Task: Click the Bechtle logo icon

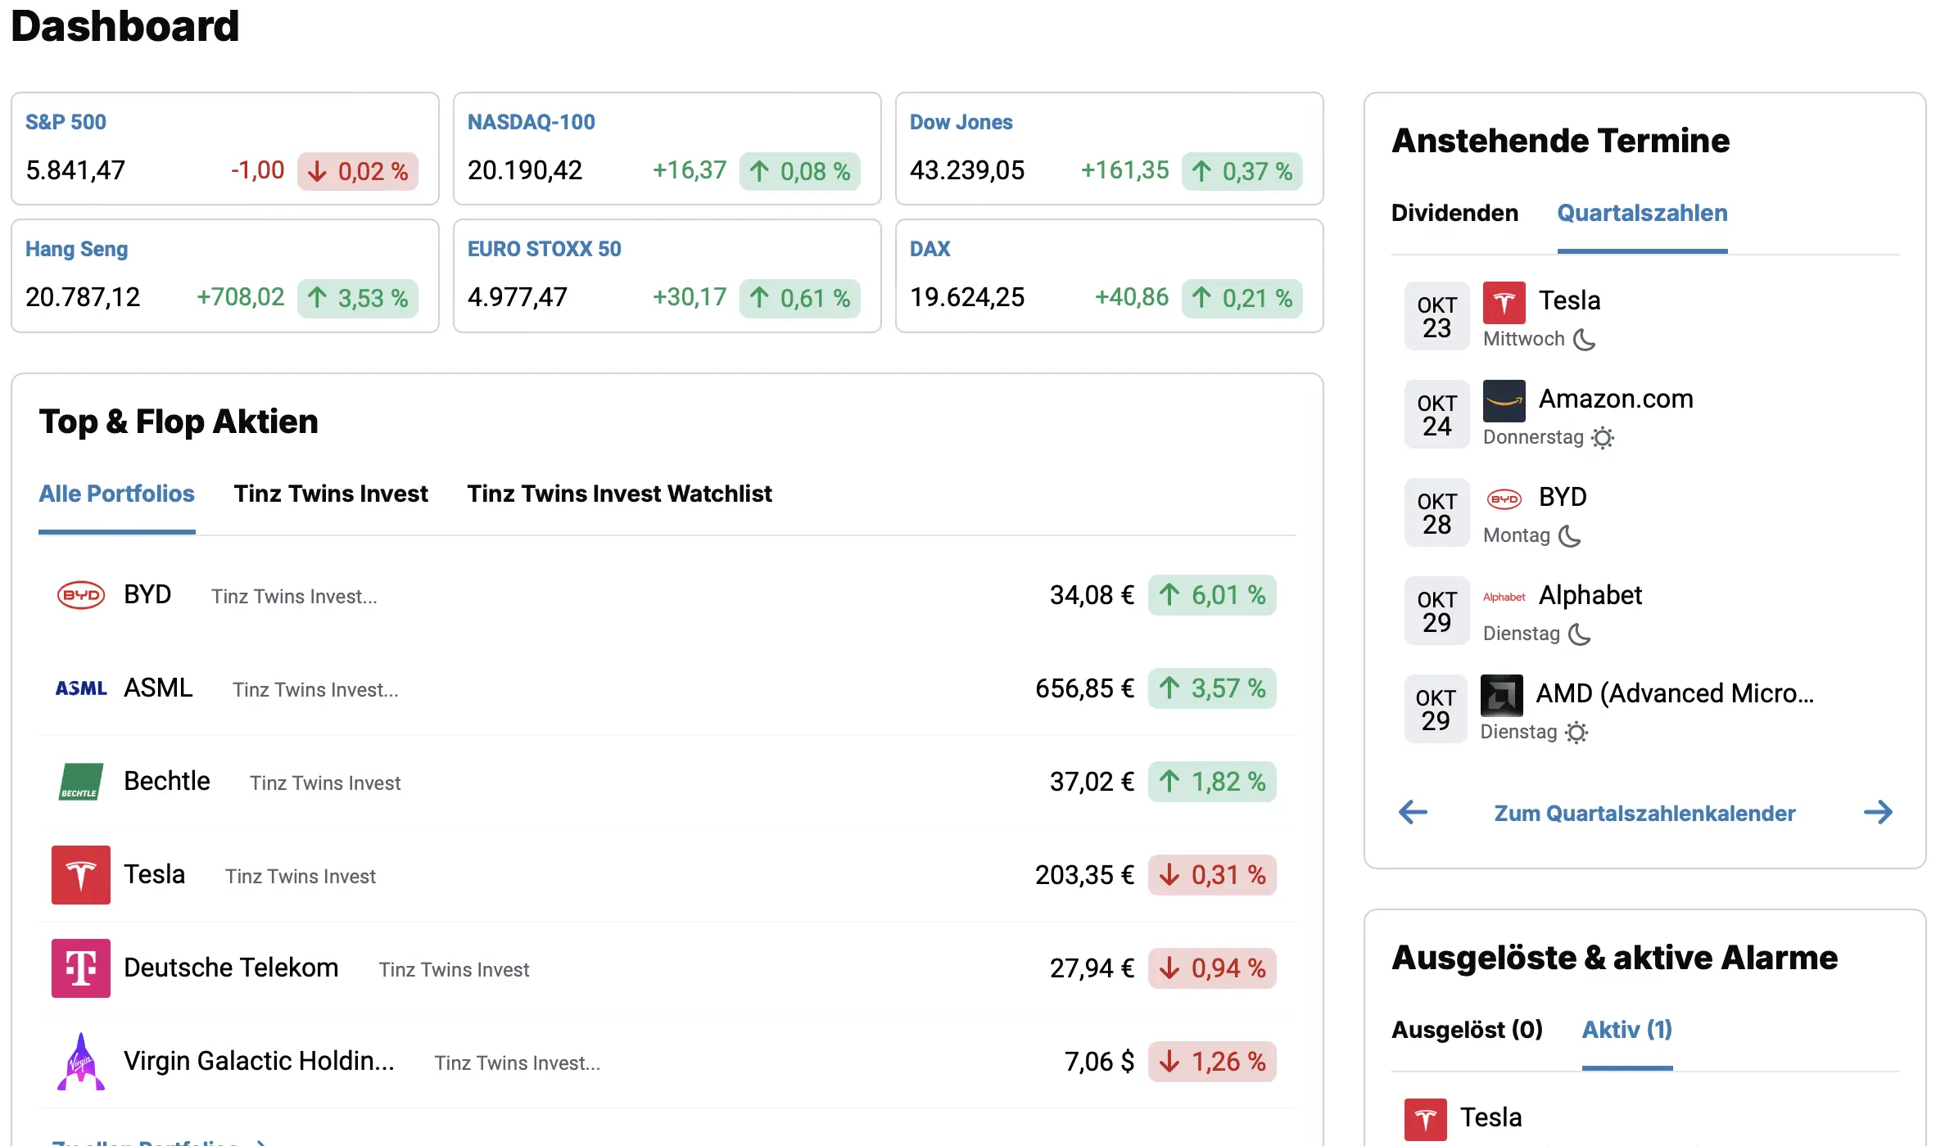Action: [x=81, y=782]
